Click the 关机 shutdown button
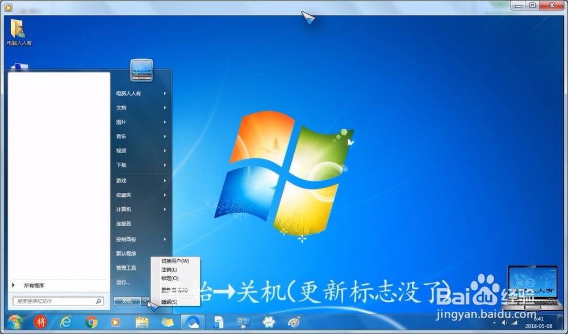Image resolution: width=568 pixels, height=334 pixels. [x=127, y=301]
